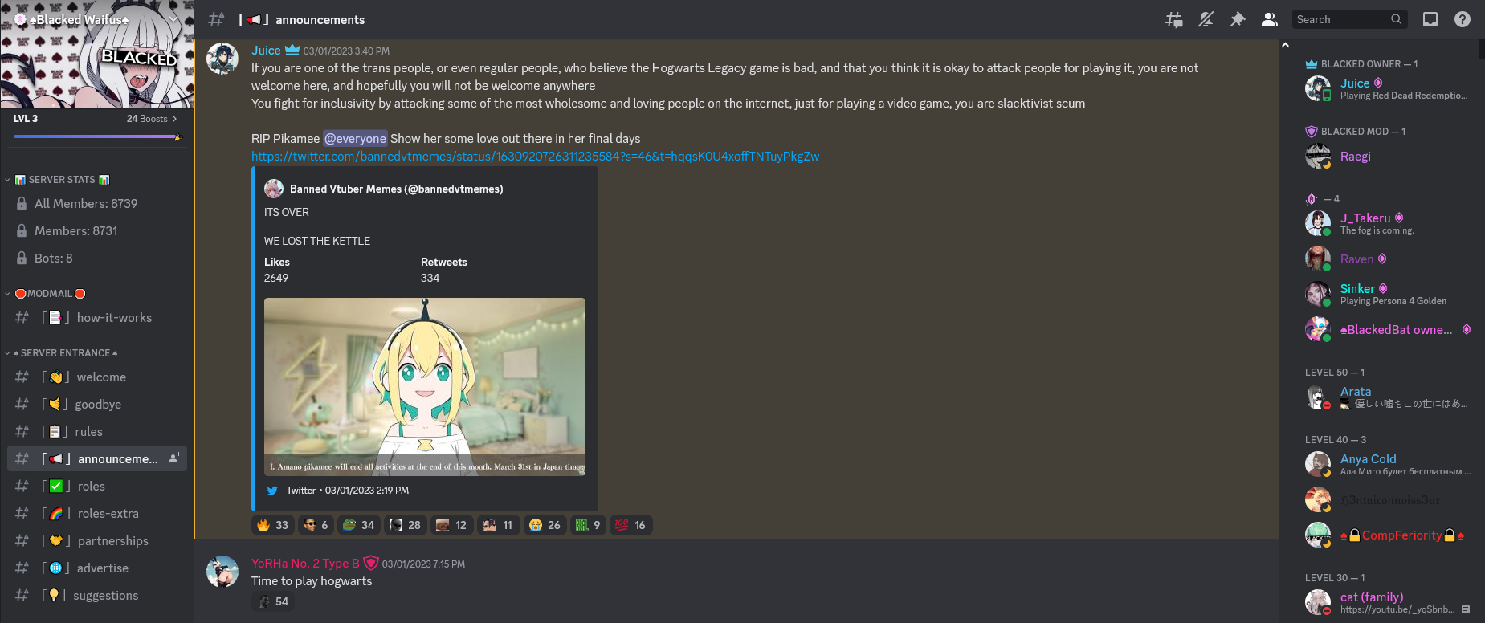Add the fire emoji reaction

click(273, 525)
